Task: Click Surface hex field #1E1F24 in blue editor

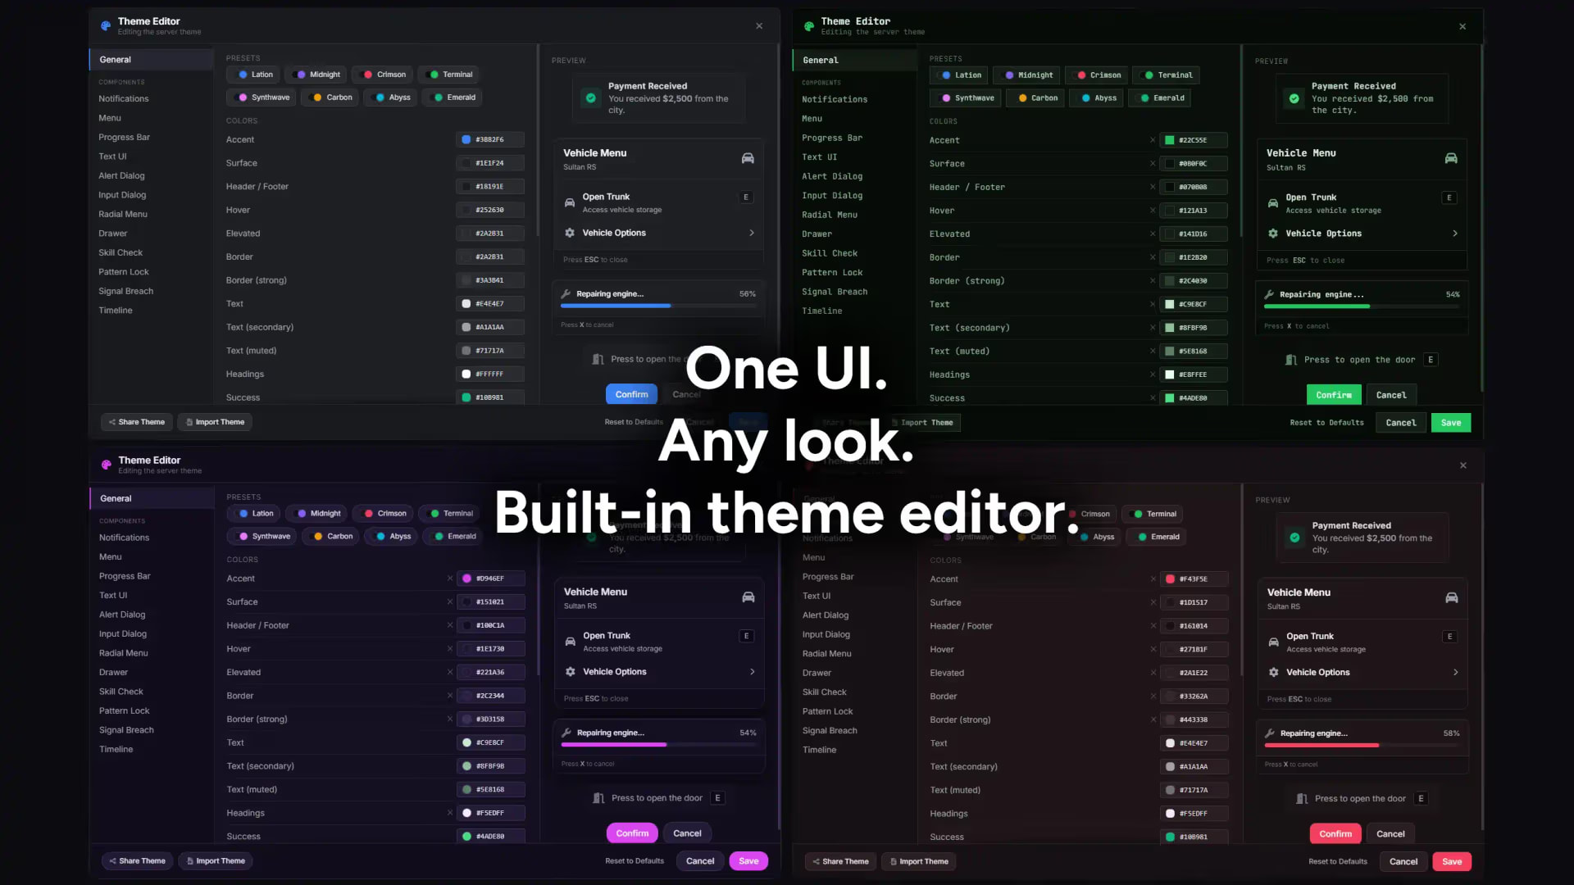Action: coord(490,163)
